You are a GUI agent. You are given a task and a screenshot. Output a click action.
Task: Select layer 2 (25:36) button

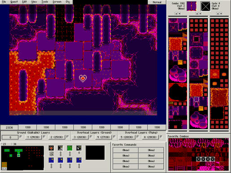click(57, 137)
